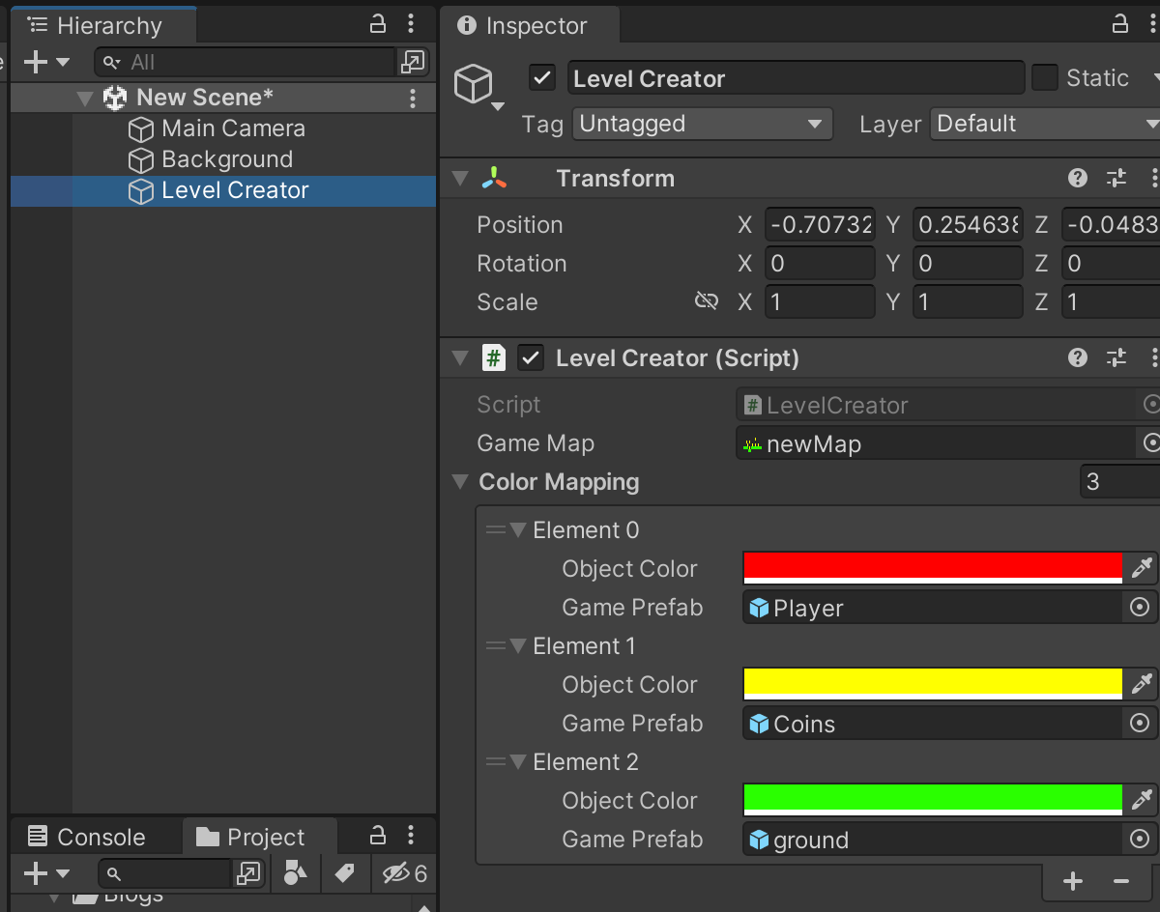Collapse the Color Mapping array
Image resolution: width=1160 pixels, height=912 pixels.
pos(459,481)
